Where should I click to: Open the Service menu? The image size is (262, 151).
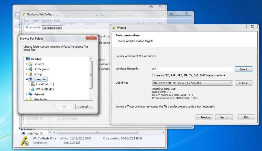point(46,20)
